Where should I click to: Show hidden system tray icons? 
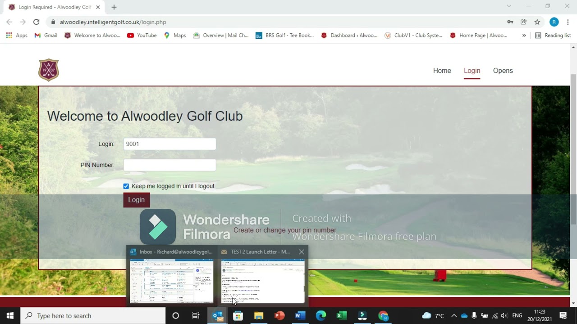[x=454, y=315]
